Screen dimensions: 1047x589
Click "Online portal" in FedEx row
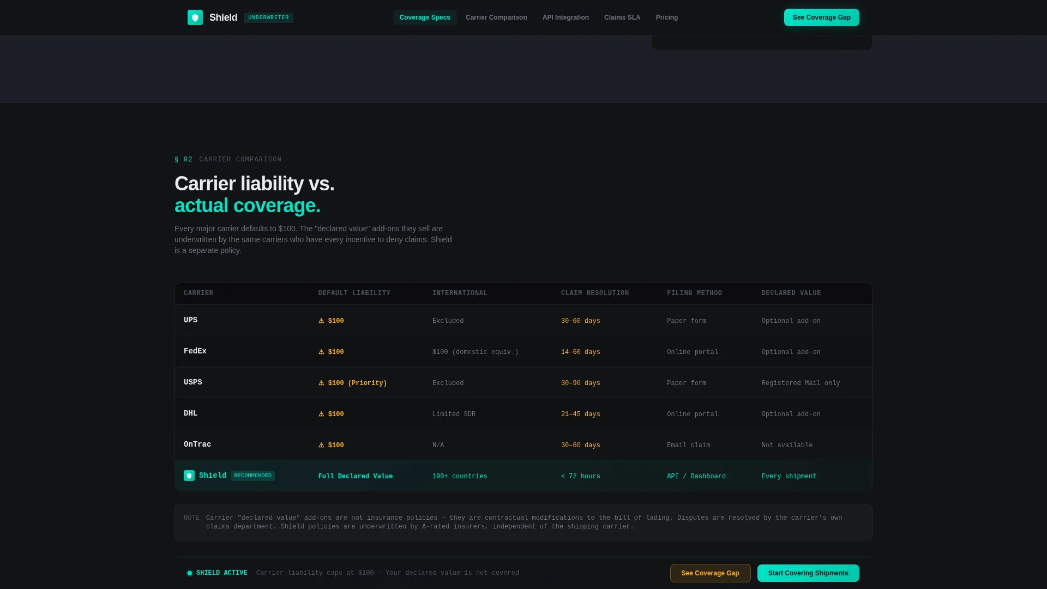pos(693,352)
